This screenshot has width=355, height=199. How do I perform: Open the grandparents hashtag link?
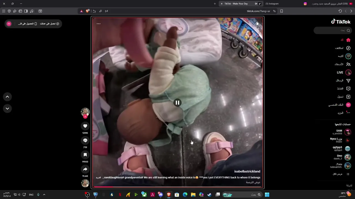(x=133, y=177)
